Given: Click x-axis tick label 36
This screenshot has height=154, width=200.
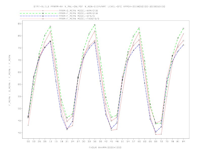Looking at the screenshot, I should (x=95, y=141).
